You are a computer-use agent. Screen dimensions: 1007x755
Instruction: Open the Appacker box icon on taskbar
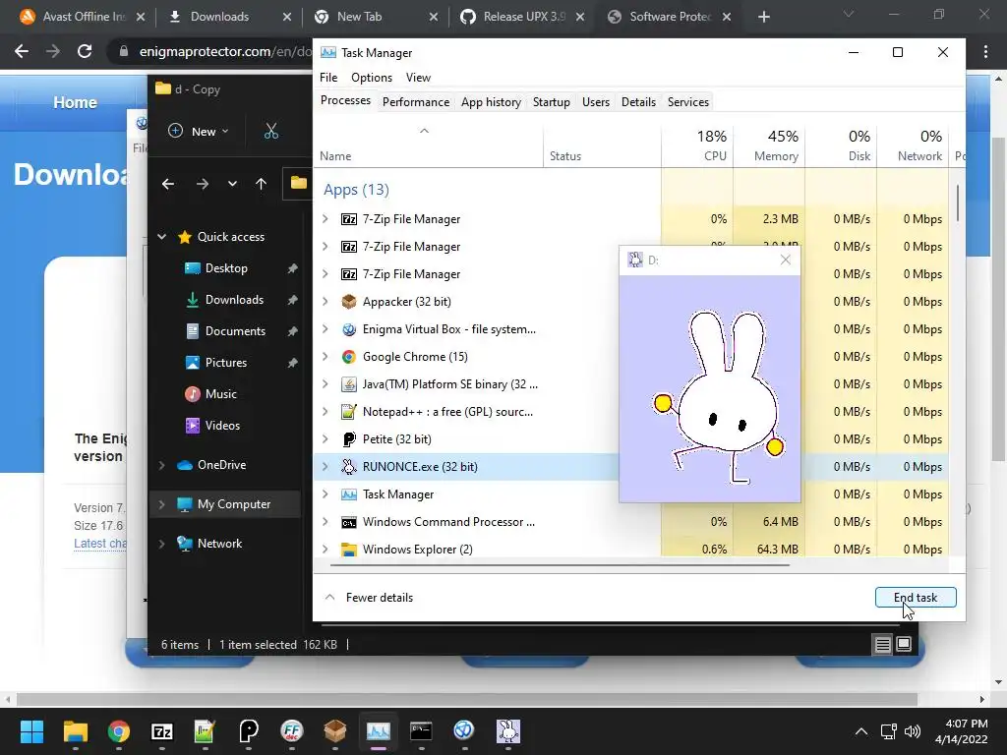tap(334, 731)
